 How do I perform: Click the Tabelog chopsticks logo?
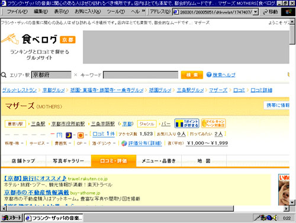(x=10, y=39)
